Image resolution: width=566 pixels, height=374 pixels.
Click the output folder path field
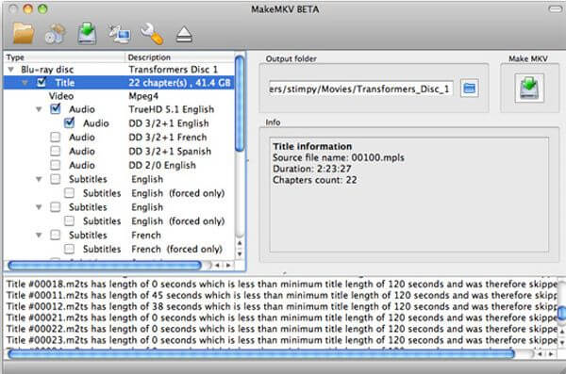point(361,89)
